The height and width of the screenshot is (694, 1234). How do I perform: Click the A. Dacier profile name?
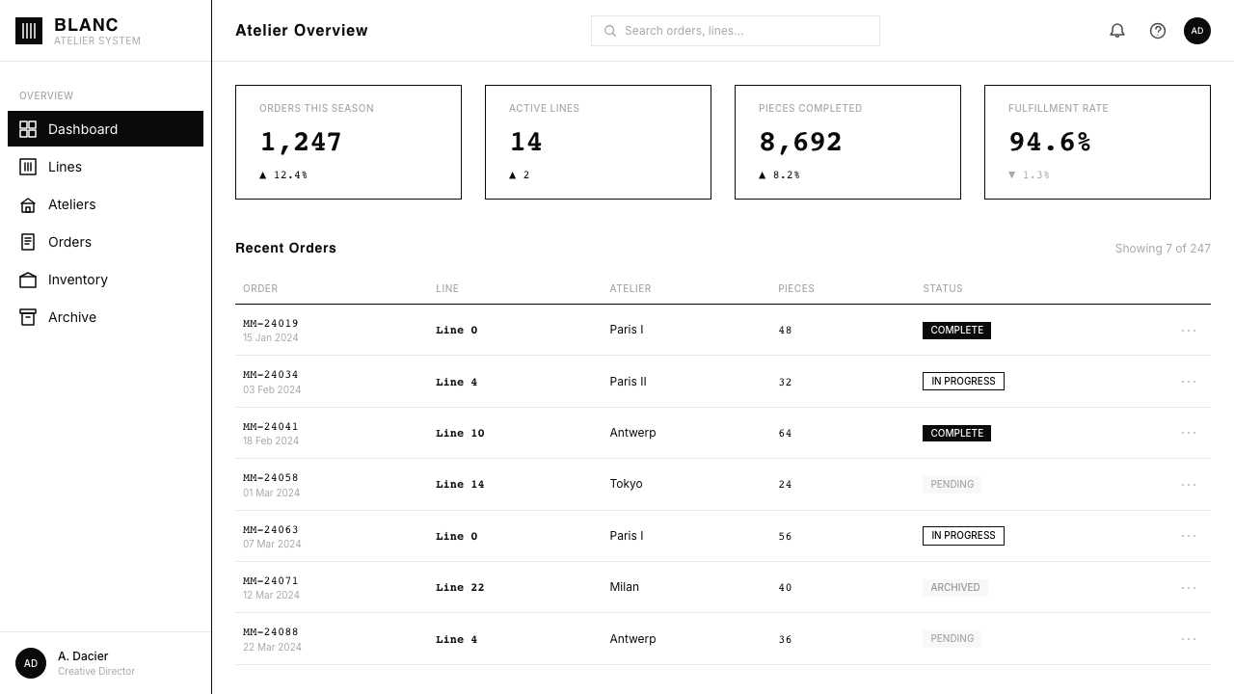click(83, 656)
